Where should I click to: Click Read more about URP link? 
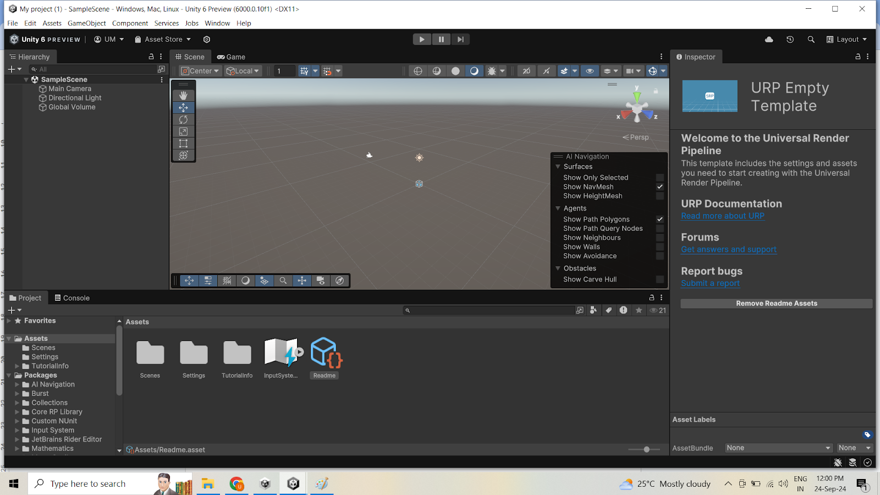pos(723,216)
